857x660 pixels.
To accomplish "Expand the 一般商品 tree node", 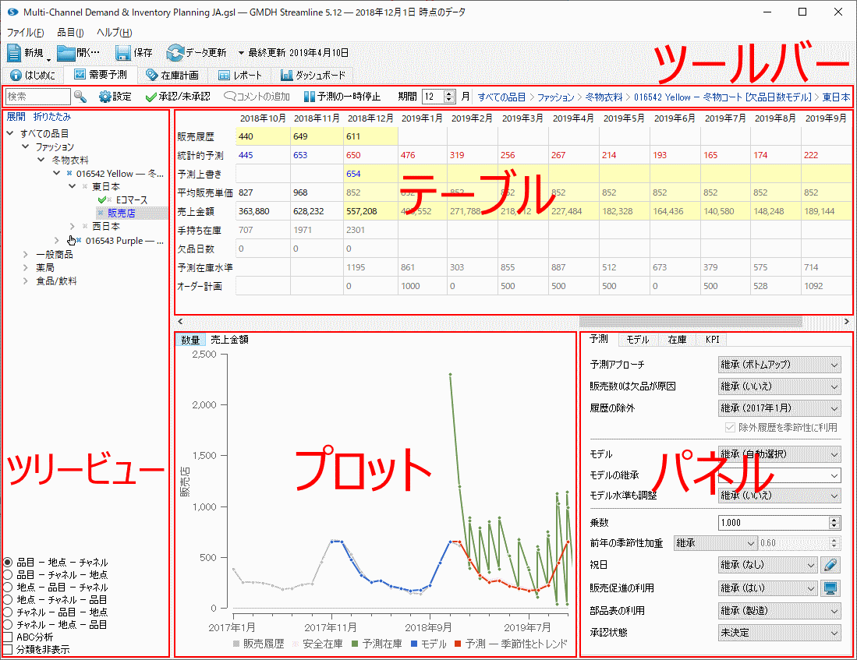I will click(x=26, y=255).
